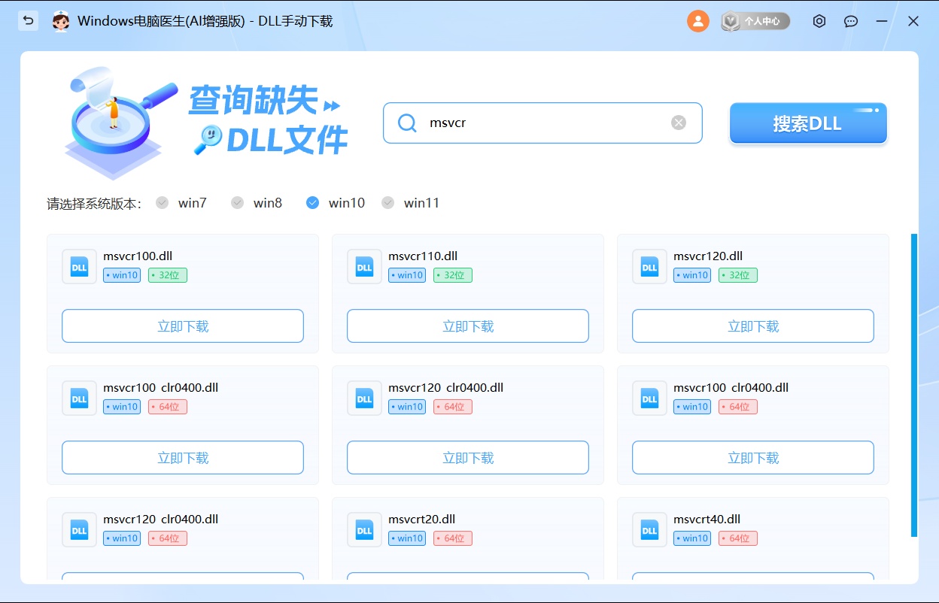Click the msvcr100.dll file icon
The width and height of the screenshot is (939, 603).
[79, 266]
